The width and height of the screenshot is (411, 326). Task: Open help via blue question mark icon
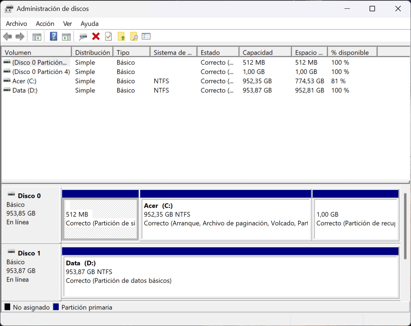[x=53, y=36]
